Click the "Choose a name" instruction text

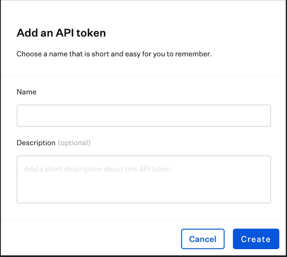114,54
